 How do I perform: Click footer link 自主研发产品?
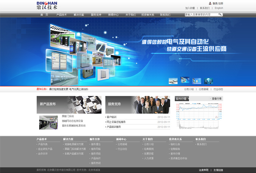pos(45,149)
